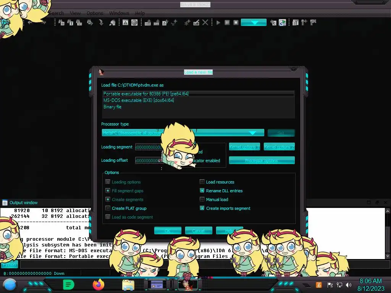Click the Loading segment input field
The height and width of the screenshot is (293, 391).
click(150, 147)
